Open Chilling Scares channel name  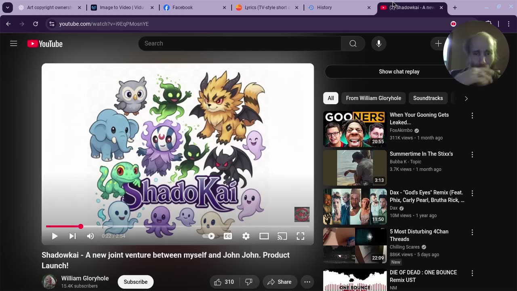pyautogui.click(x=405, y=247)
